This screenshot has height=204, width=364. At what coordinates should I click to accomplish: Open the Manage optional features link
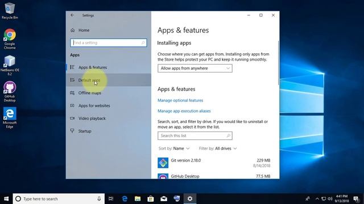[180, 100]
